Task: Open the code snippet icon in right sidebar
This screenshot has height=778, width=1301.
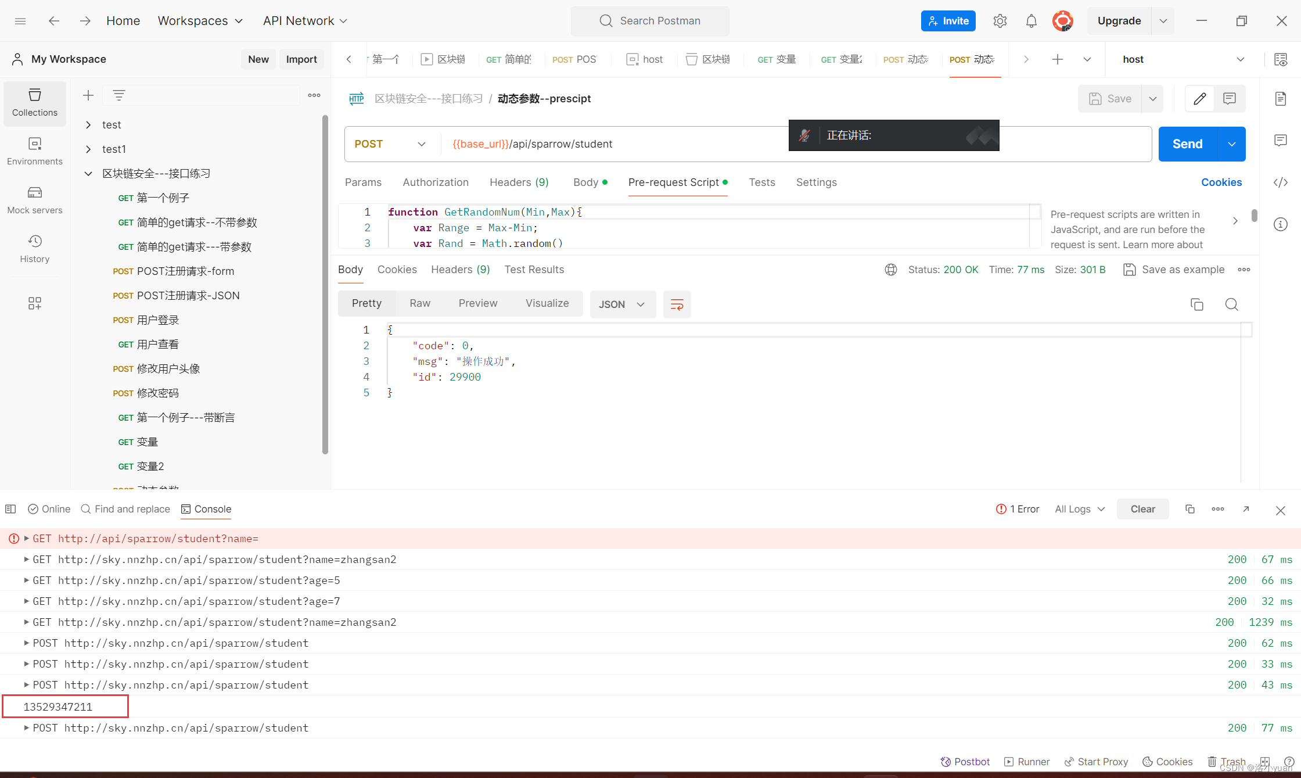Action: pyautogui.click(x=1281, y=182)
